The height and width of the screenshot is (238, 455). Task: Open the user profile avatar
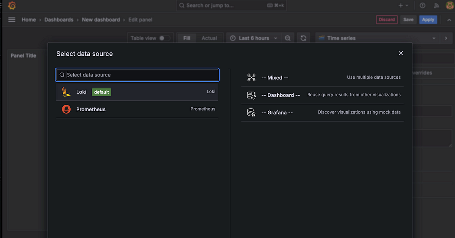click(450, 6)
